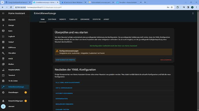Click KONFIGURATION PRÜFEN button
The height and width of the screenshot is (111, 199).
click(x=65, y=60)
